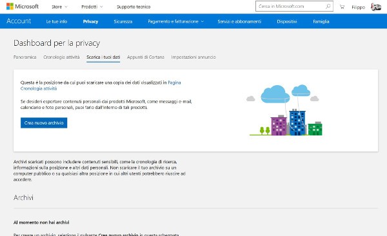Click the search magnifier icon

[328, 6]
